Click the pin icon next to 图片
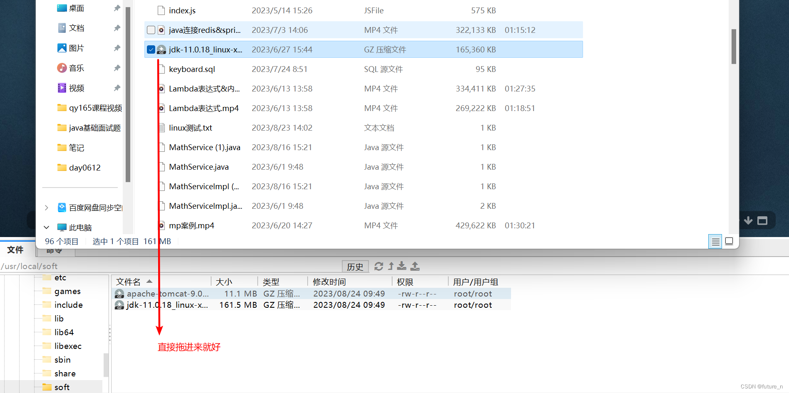Screen dimensions: 789x393 click(x=117, y=48)
